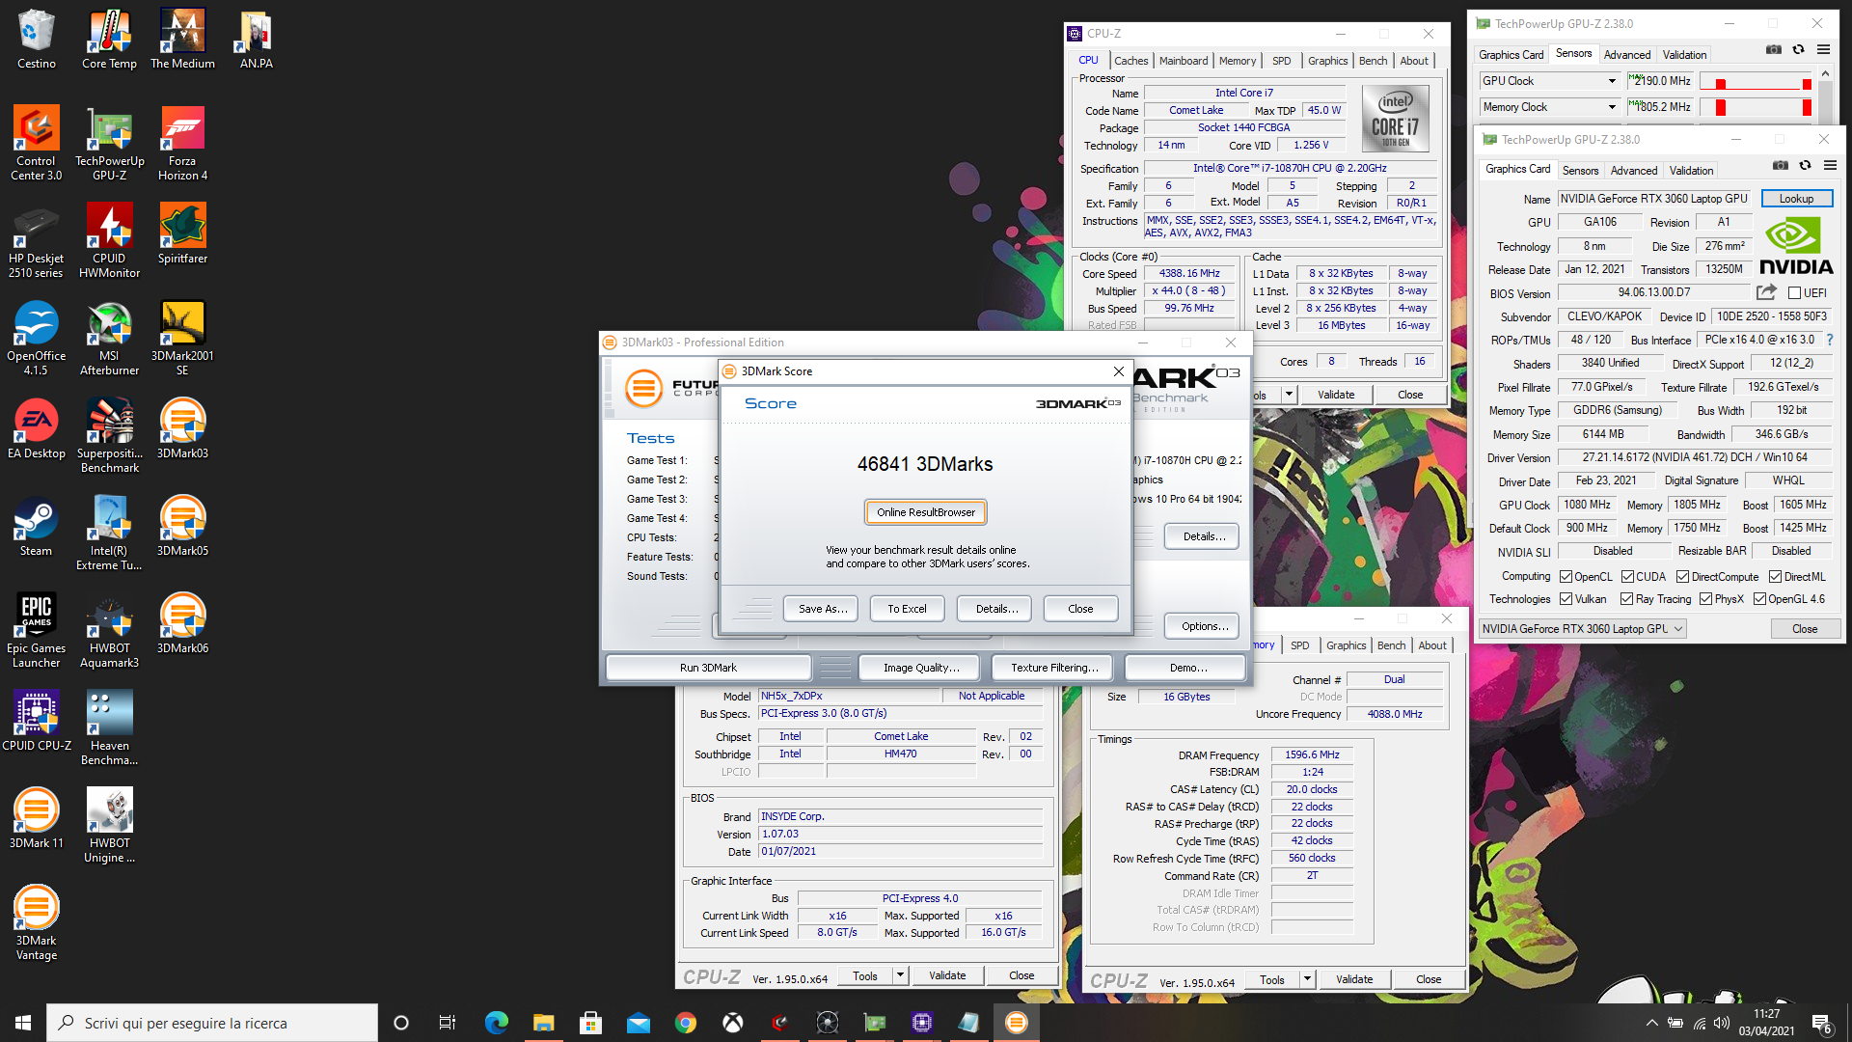Toggle OpenCL checkbox
Screen dimensions: 1852x1042
1566,576
